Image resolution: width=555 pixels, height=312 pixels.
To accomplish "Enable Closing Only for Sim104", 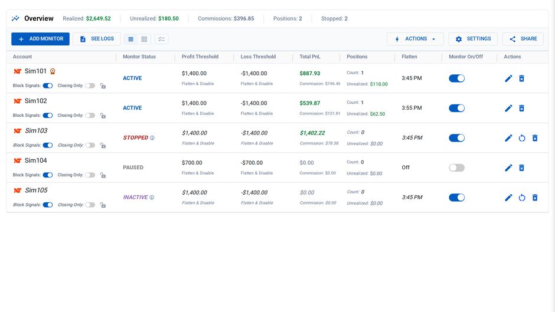I will (x=90, y=175).
